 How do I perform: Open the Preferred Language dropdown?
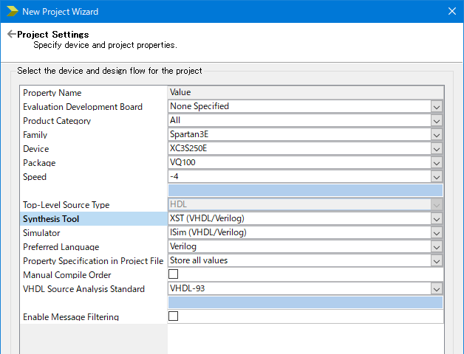pos(437,247)
